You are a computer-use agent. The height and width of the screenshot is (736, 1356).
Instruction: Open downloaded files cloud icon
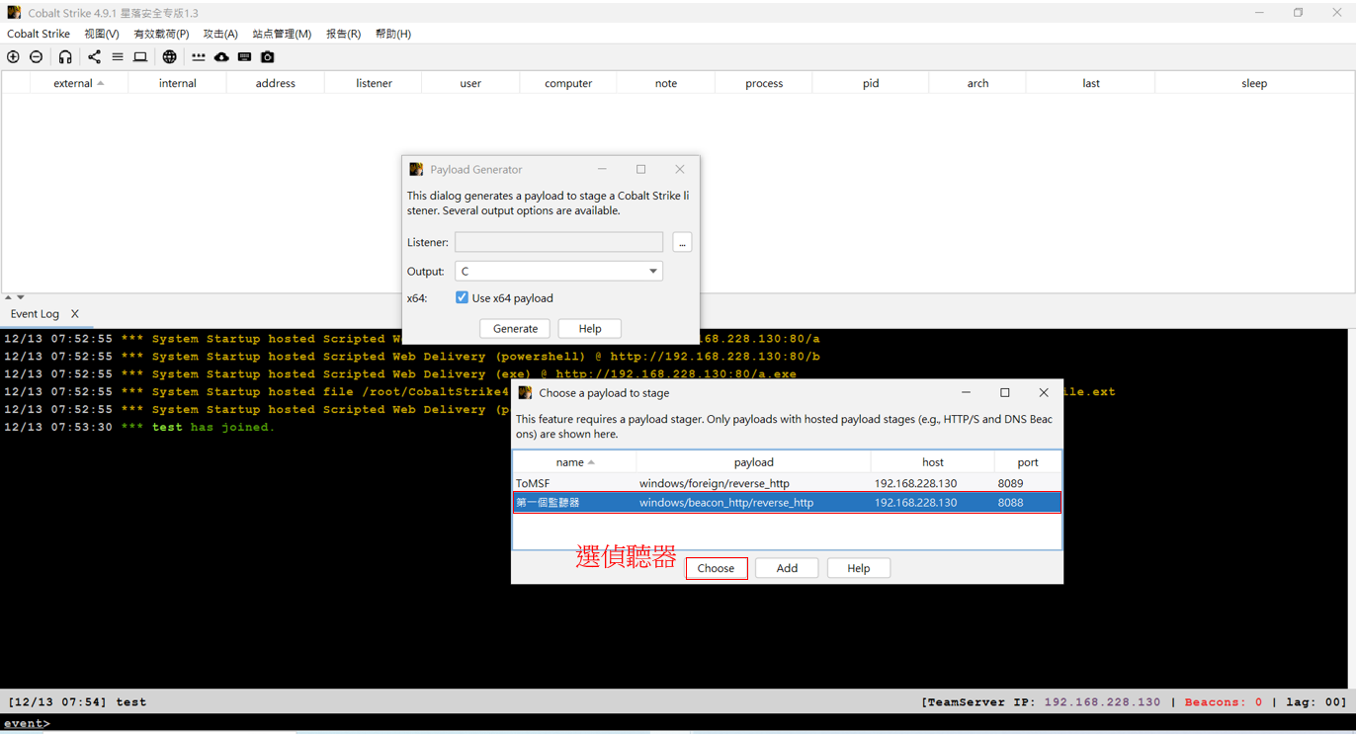221,57
